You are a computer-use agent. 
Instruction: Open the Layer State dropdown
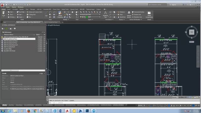coord(90,14)
